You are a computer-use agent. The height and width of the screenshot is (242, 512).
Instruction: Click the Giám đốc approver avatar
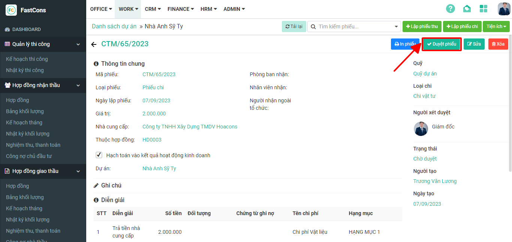point(421,129)
